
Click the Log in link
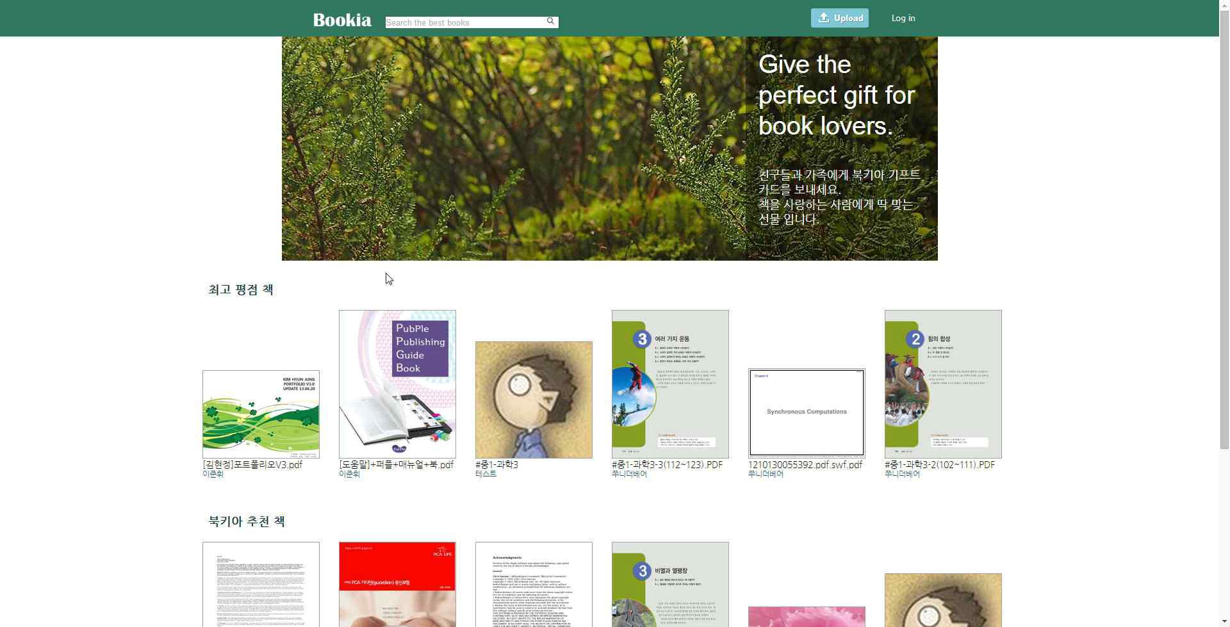pos(903,18)
